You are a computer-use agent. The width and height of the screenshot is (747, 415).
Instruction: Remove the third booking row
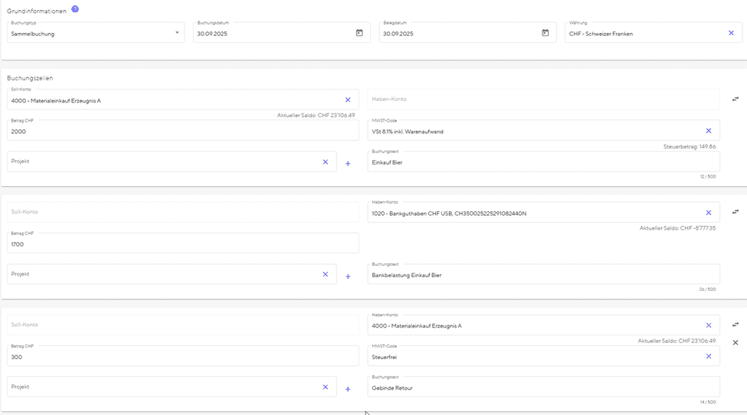click(736, 342)
